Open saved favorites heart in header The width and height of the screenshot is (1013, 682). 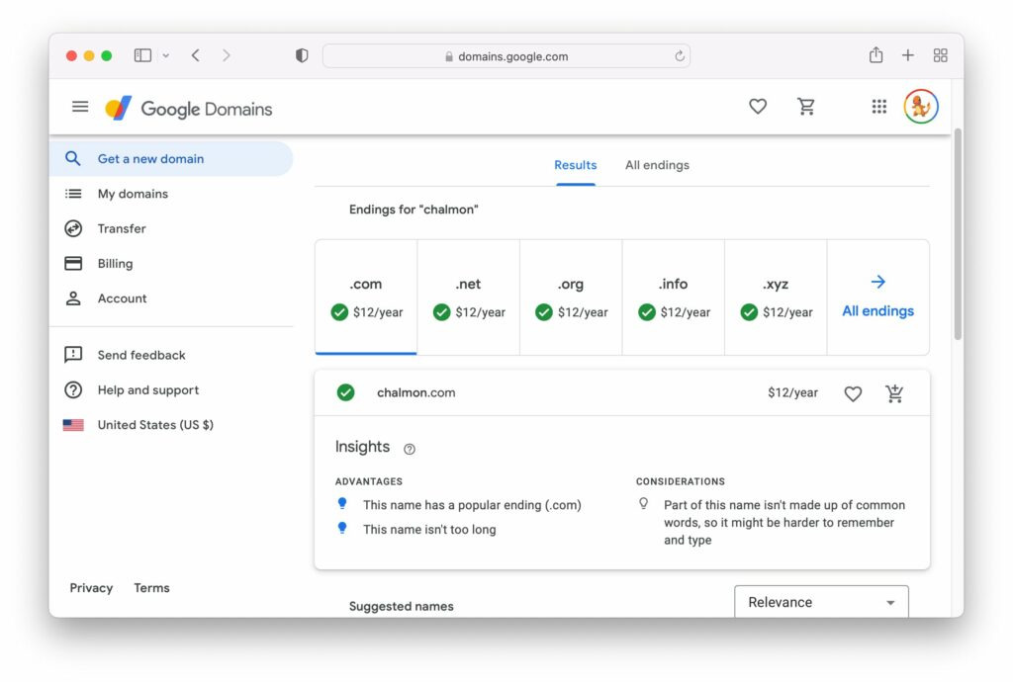(758, 107)
